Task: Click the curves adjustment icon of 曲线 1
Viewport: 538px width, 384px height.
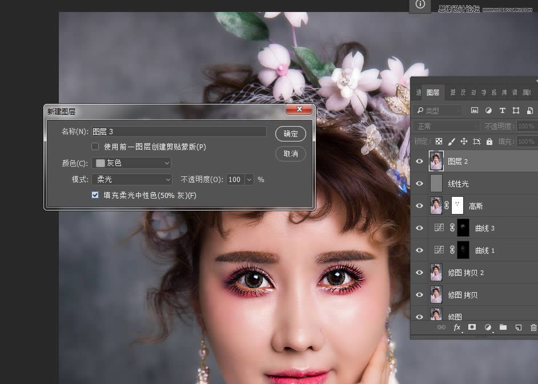Action: pyautogui.click(x=439, y=249)
